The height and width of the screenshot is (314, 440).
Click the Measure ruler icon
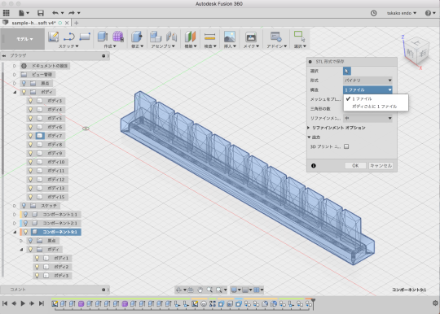pos(209,37)
